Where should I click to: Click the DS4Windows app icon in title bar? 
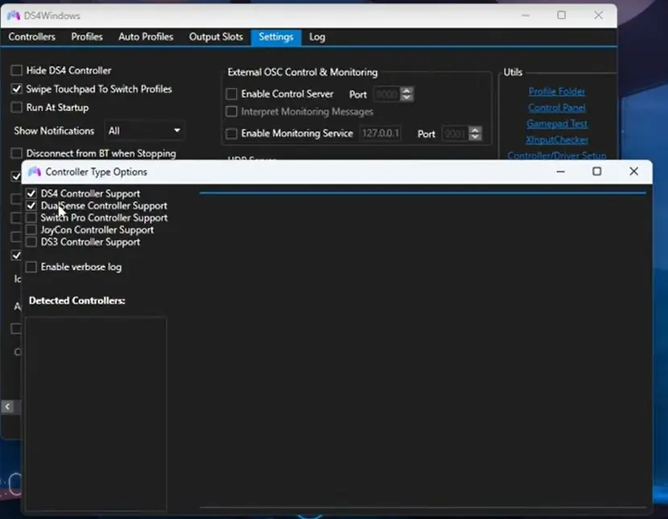click(x=14, y=15)
